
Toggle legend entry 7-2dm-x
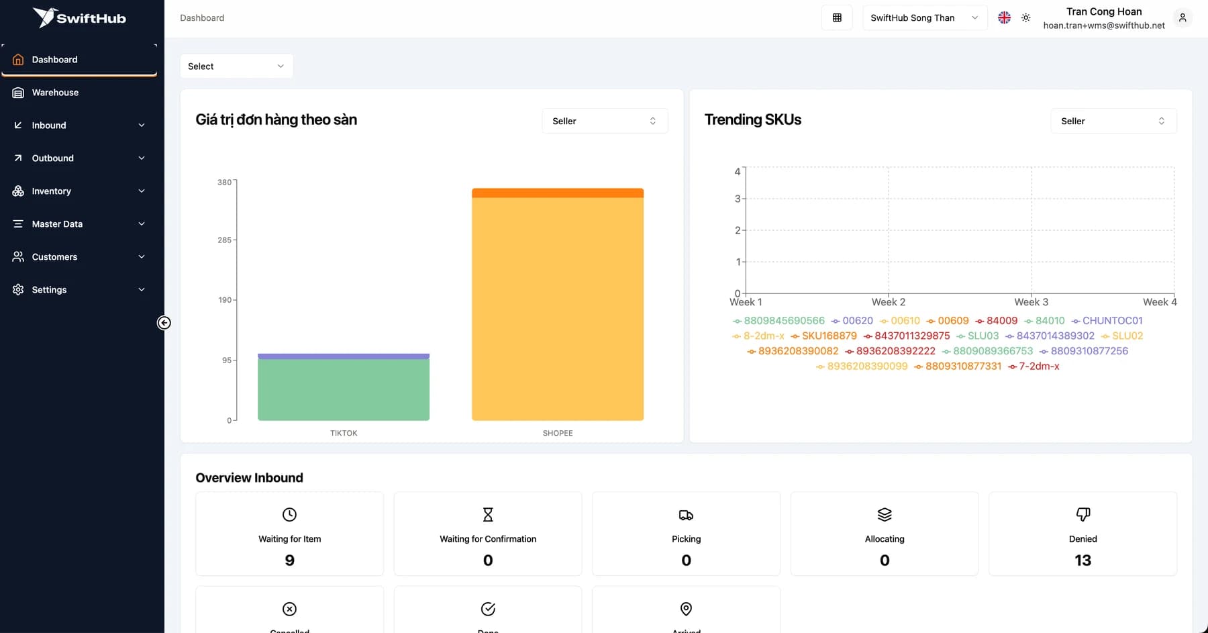1034,367
